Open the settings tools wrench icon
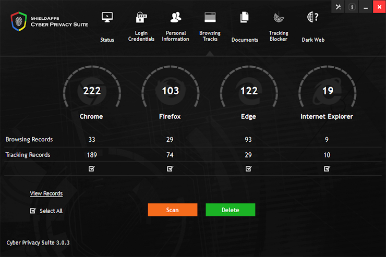The image size is (386, 257). (338, 7)
